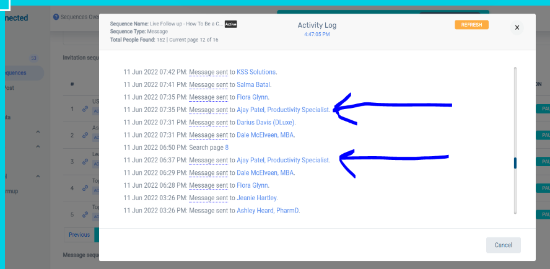Collapse the second sidebar chevron section

click(x=38, y=146)
